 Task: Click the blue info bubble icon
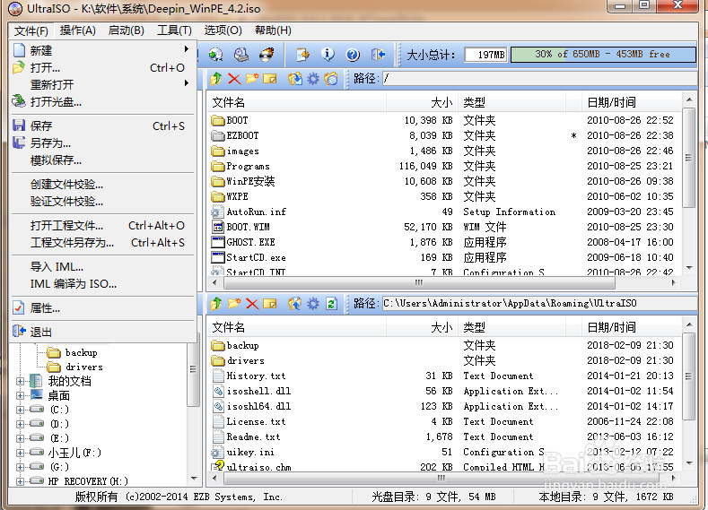[328, 55]
